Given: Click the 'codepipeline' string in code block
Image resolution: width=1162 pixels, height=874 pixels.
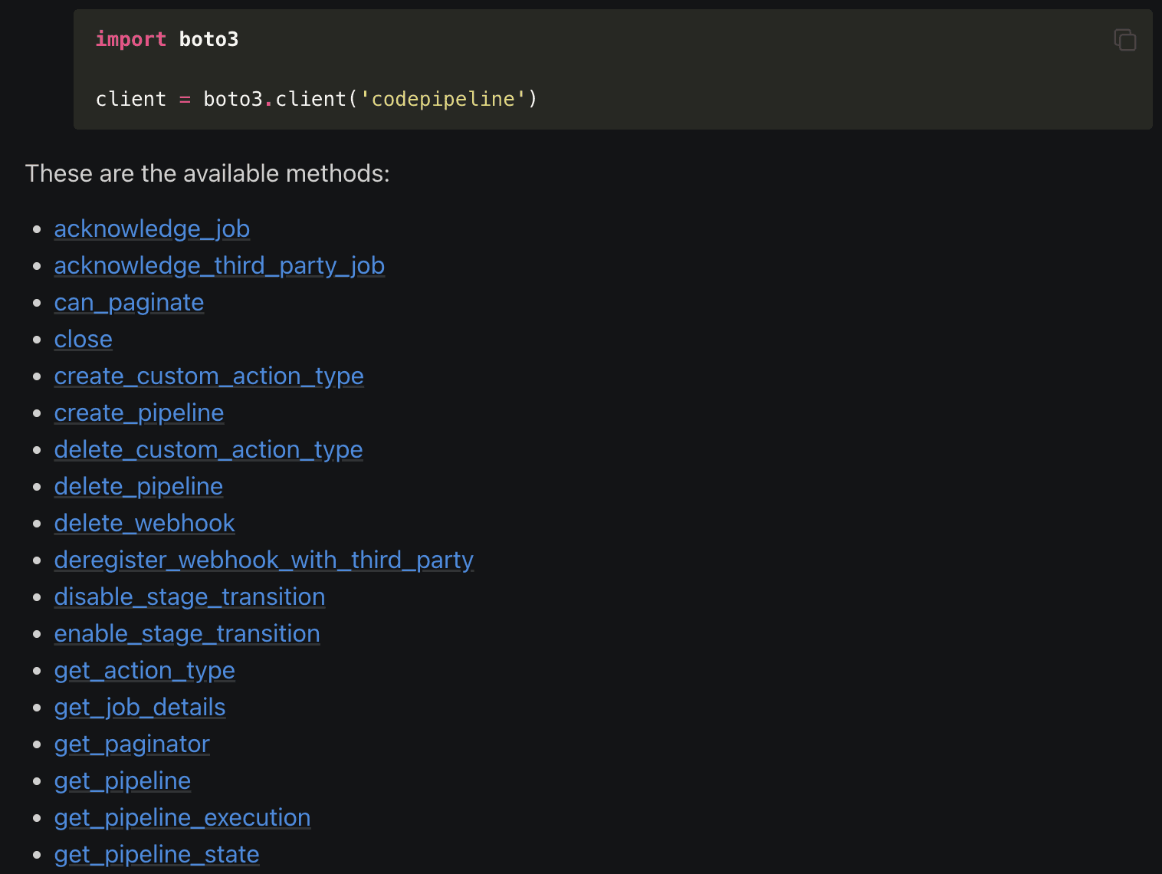Looking at the screenshot, I should click(442, 99).
